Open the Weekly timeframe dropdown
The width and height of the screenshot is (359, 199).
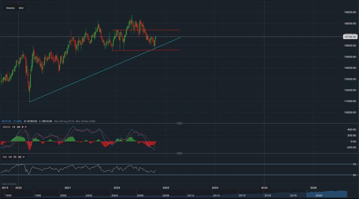[x=10, y=8]
